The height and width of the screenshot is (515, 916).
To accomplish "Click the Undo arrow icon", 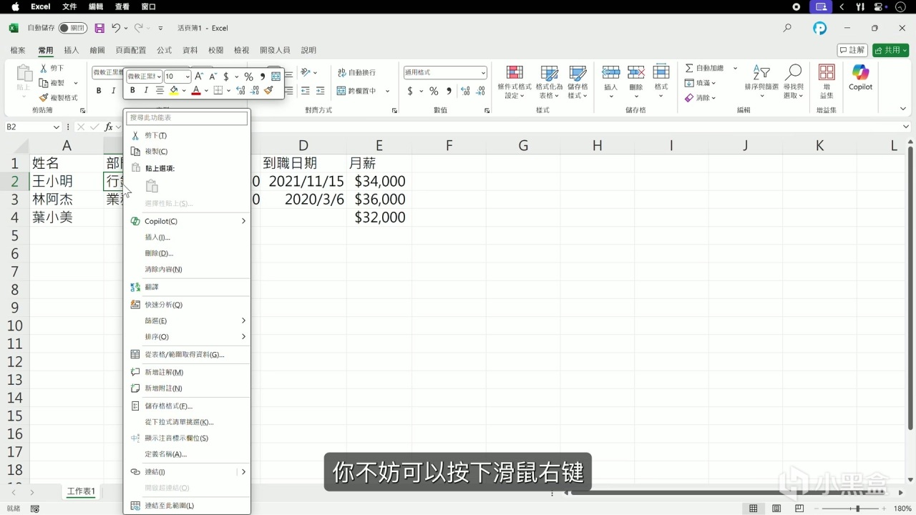I will coord(116,28).
